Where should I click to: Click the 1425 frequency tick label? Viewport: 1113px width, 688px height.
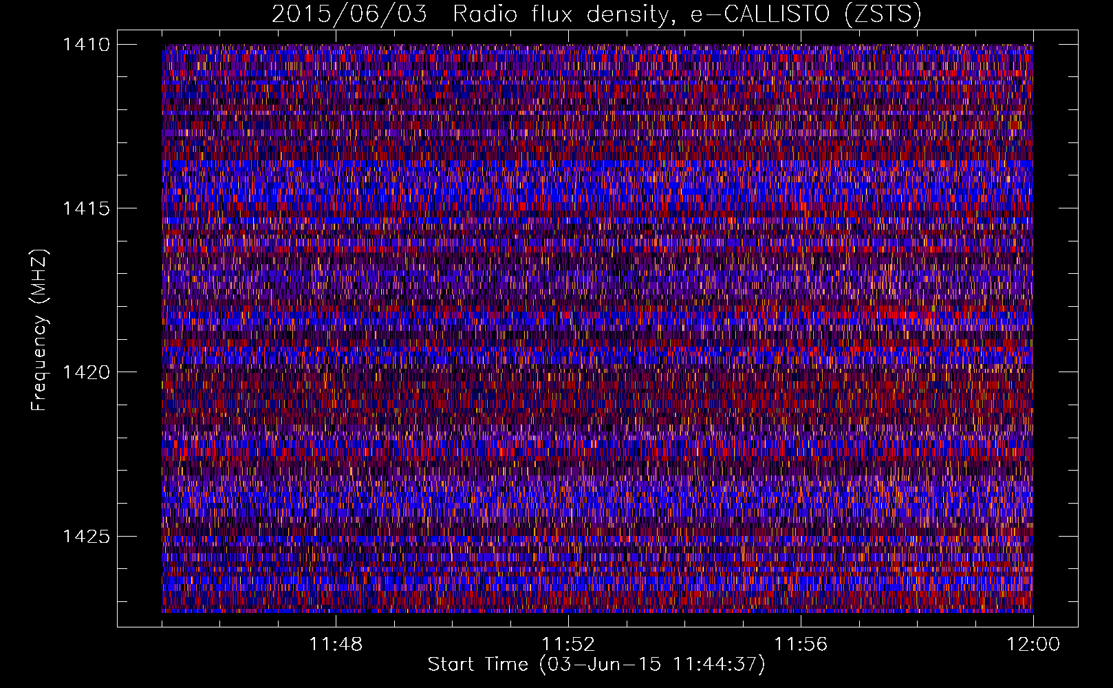coord(86,536)
